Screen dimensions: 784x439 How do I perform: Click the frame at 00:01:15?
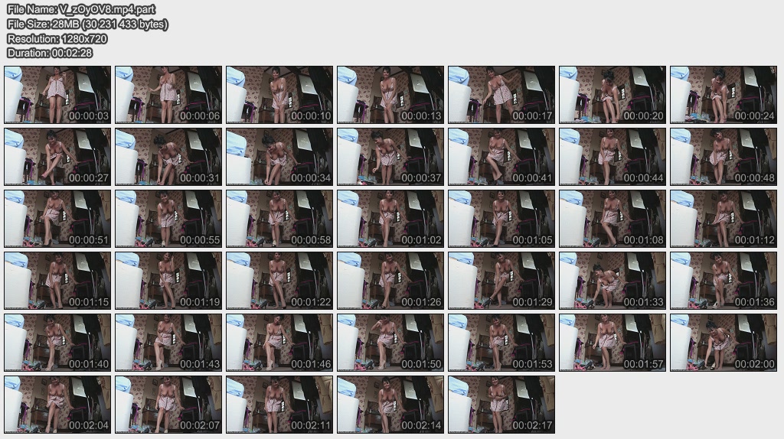point(57,281)
